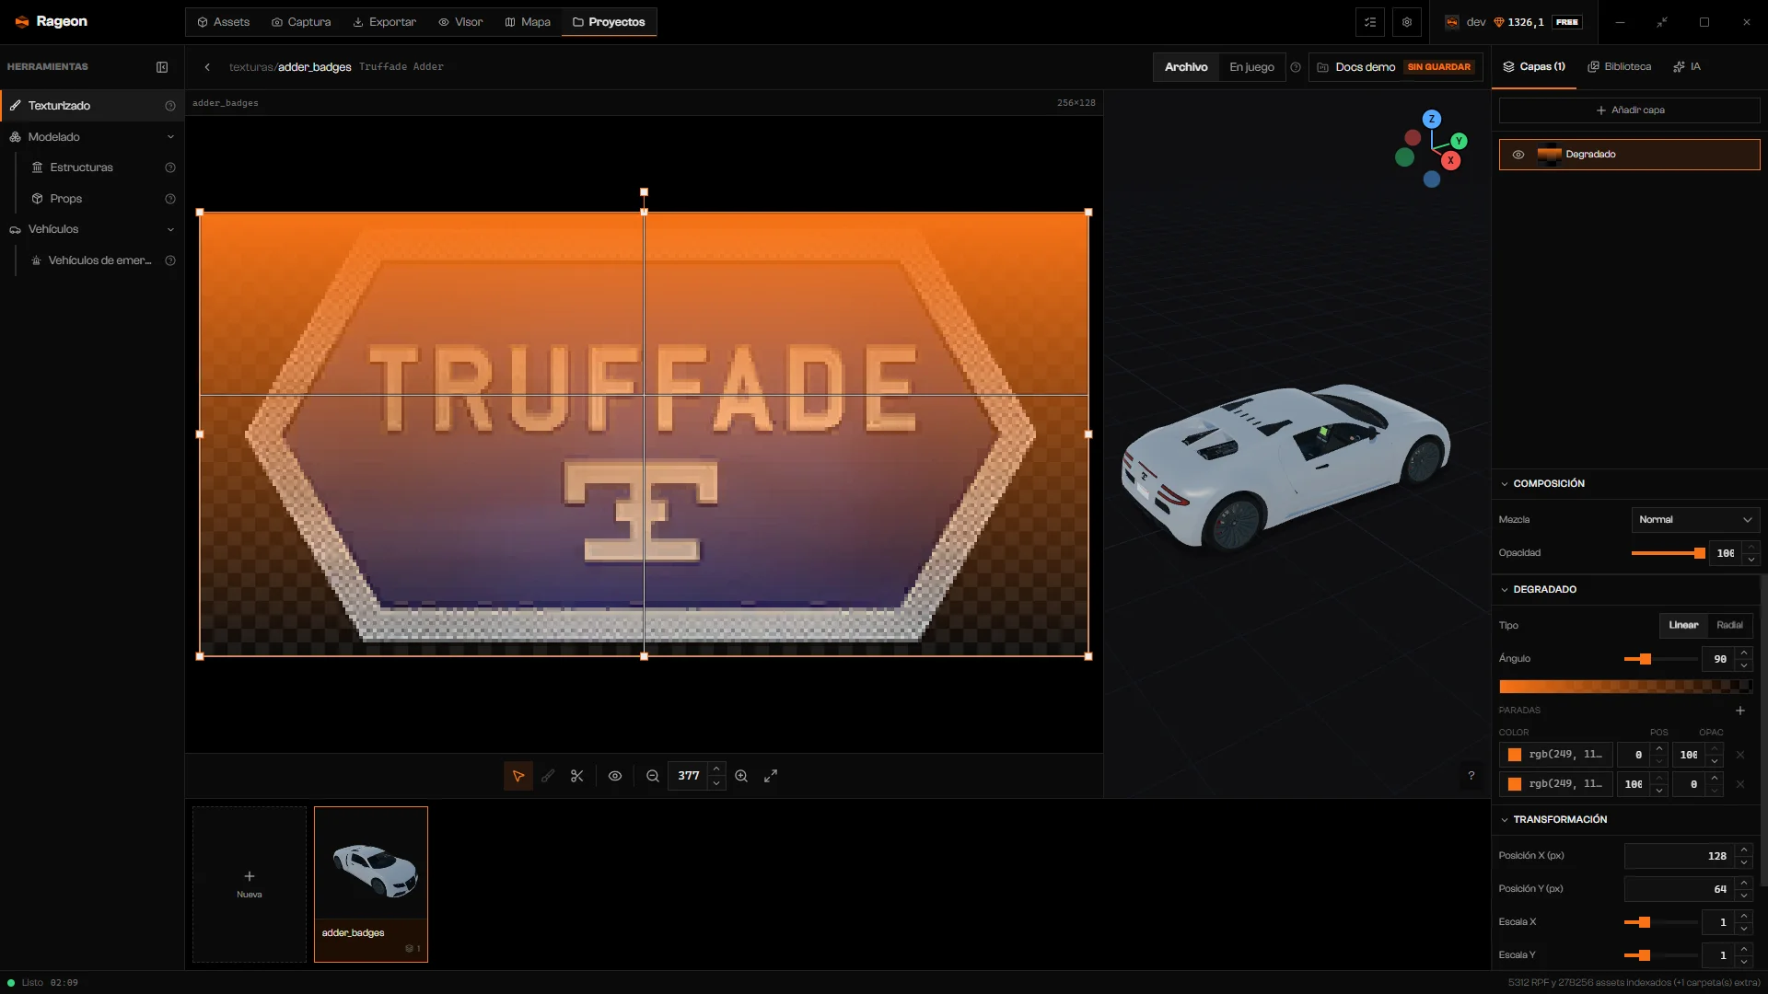Open the settings gear in top bar
The height and width of the screenshot is (994, 1768).
click(1407, 22)
